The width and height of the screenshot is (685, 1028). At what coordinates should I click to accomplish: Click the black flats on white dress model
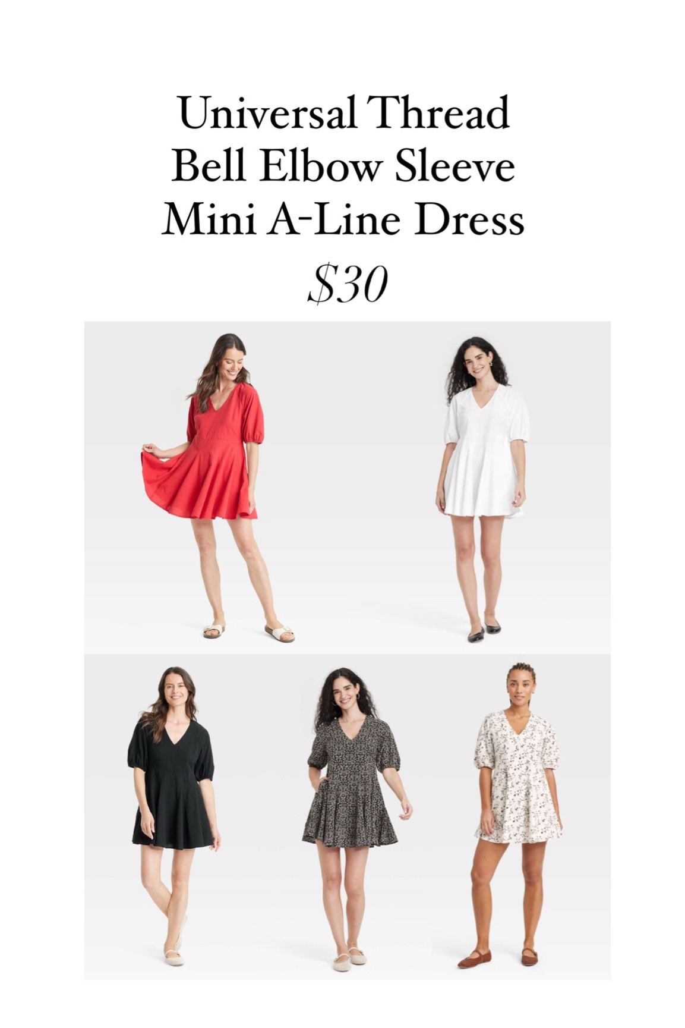(484, 631)
